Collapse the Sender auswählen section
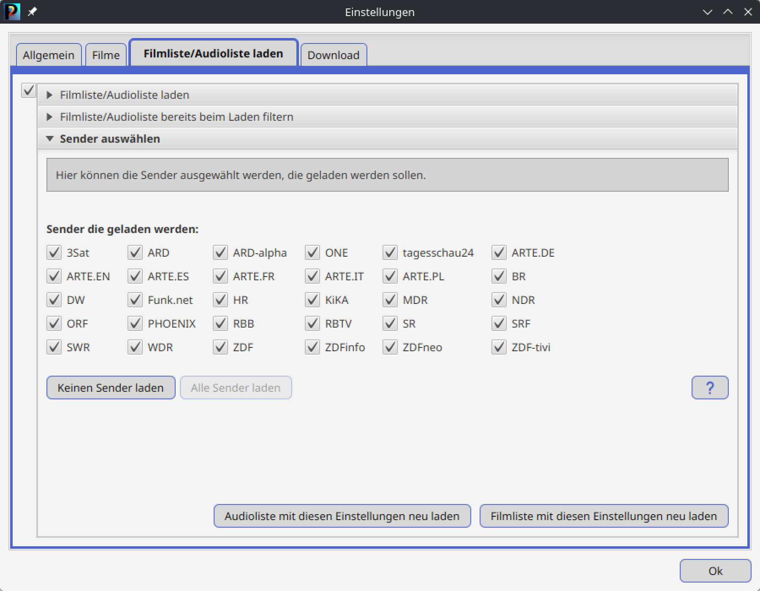760x591 pixels. click(109, 139)
